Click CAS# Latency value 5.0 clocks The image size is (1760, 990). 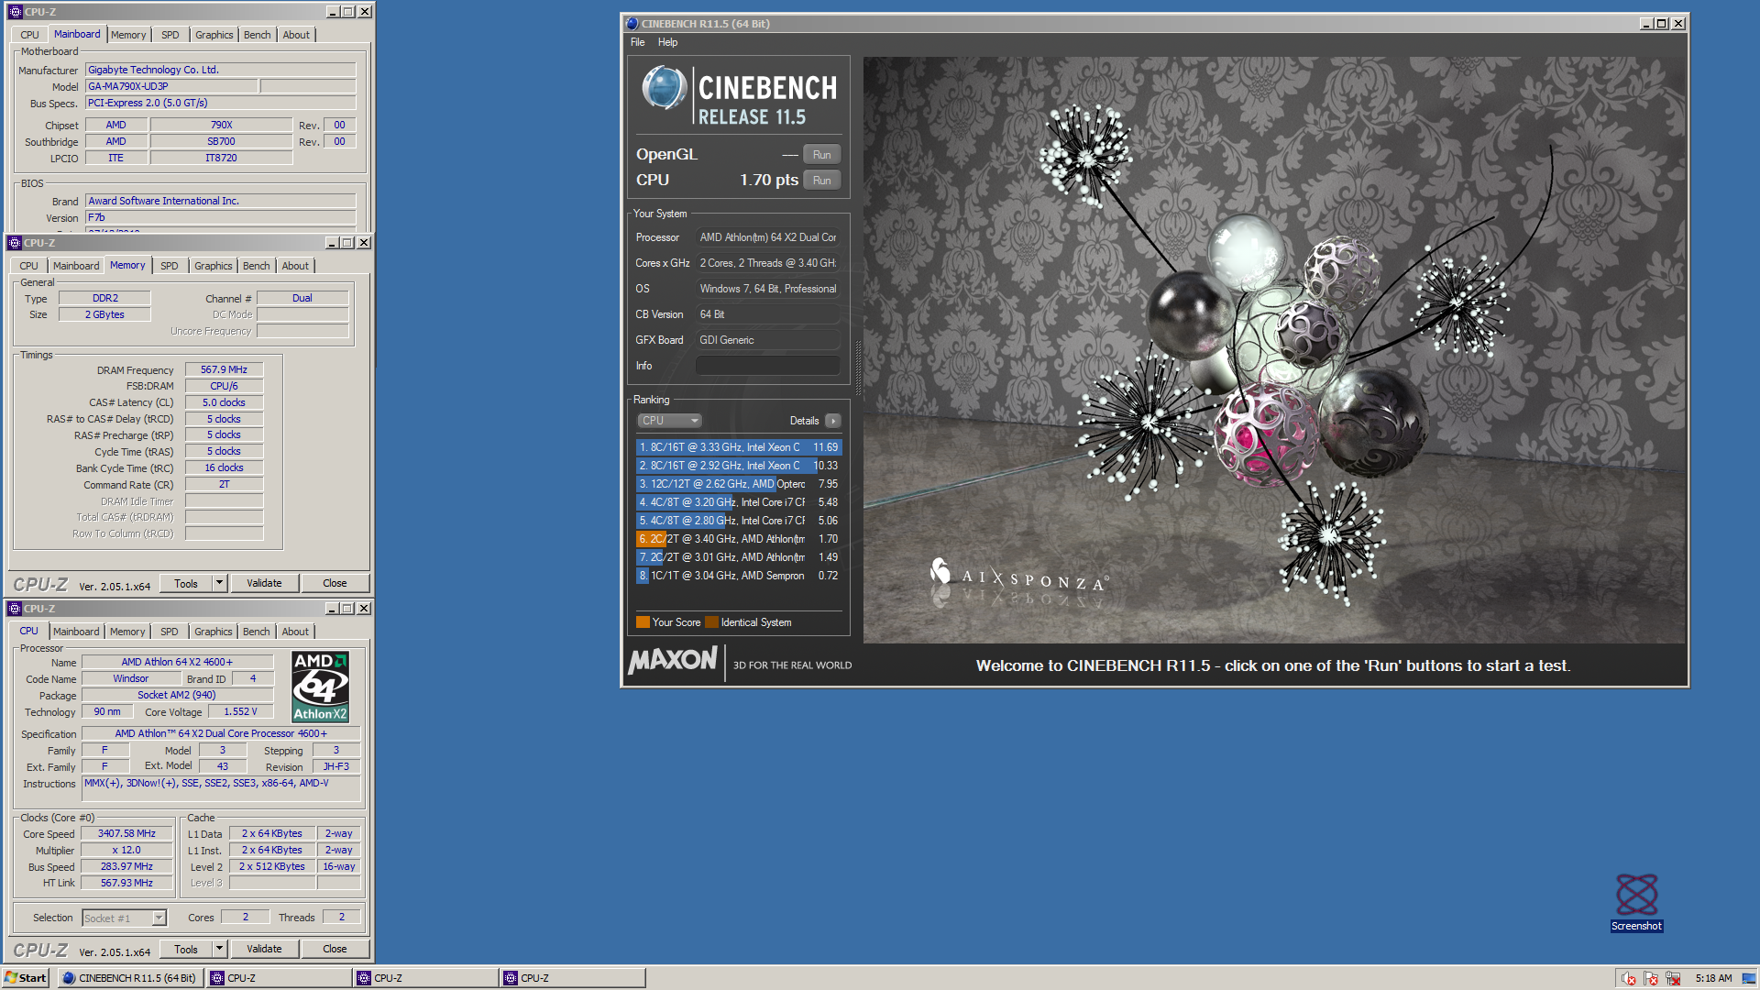pos(224,402)
